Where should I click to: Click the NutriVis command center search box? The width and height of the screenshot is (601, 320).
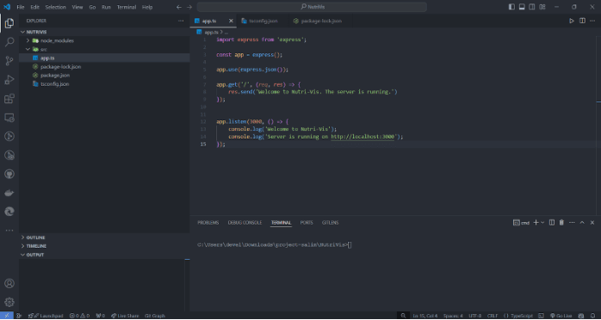(312, 7)
